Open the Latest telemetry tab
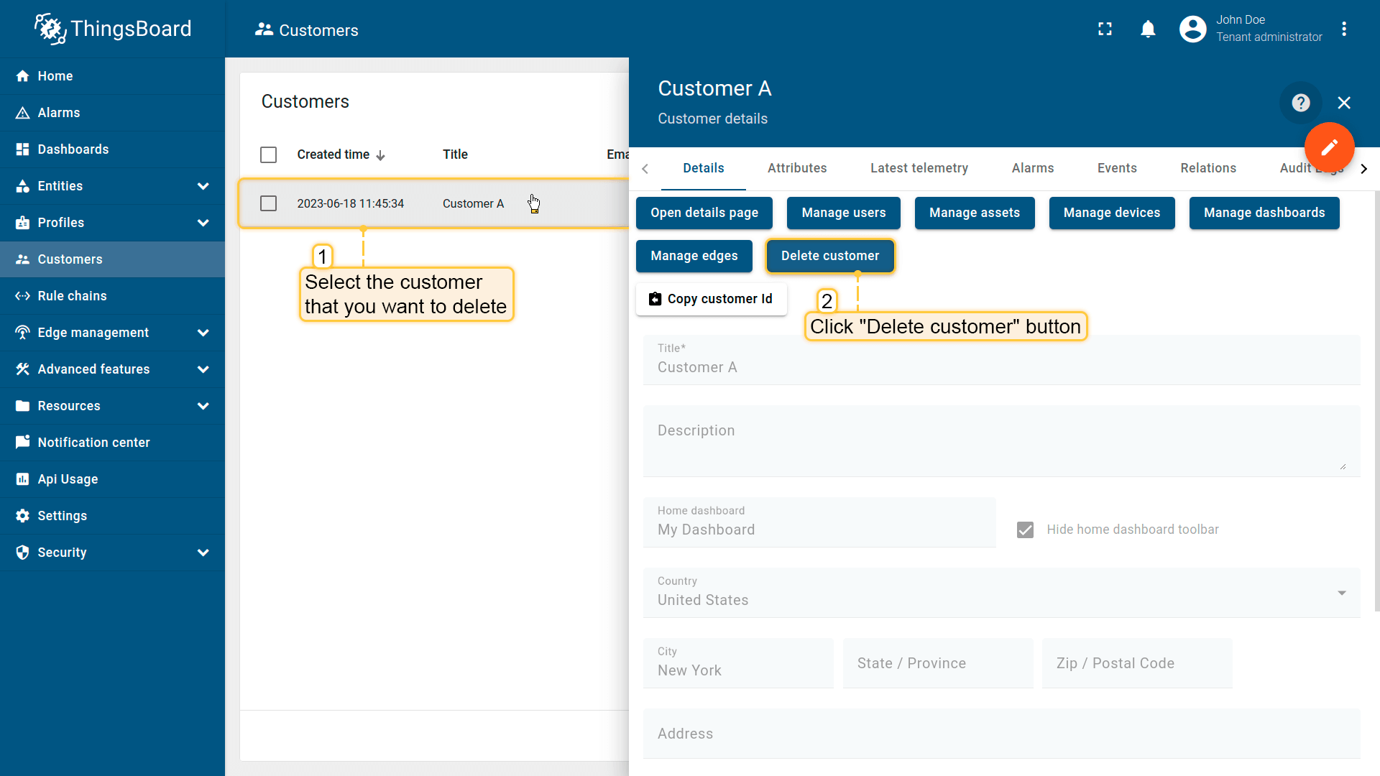1380x776 pixels. pos(919,168)
